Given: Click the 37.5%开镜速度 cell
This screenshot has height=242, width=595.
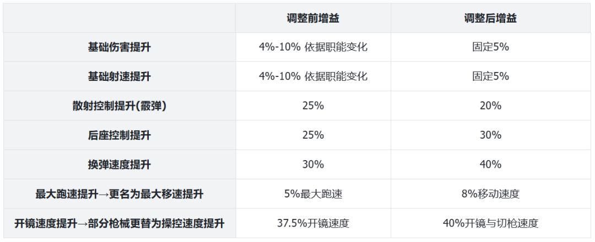Looking at the screenshot, I should (x=312, y=223).
